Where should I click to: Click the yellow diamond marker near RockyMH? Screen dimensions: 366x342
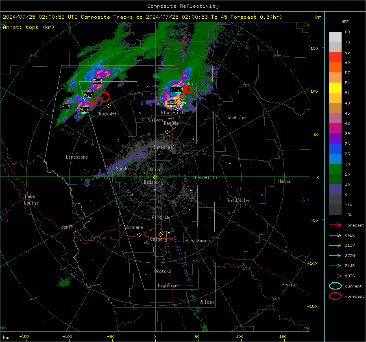tap(109, 106)
